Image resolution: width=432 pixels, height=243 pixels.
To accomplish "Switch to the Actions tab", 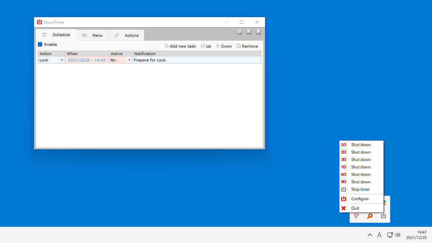I will click(126, 35).
